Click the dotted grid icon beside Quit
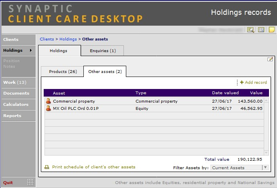Screen dimensions: 277x188 point(30,182)
